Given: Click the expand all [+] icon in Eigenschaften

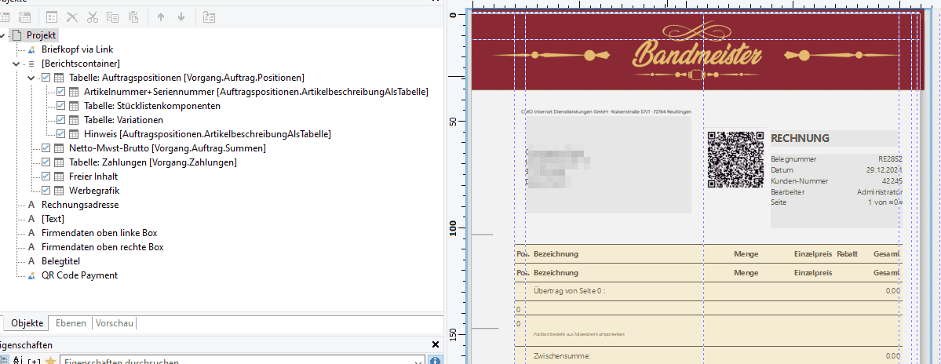Looking at the screenshot, I should (35, 361).
